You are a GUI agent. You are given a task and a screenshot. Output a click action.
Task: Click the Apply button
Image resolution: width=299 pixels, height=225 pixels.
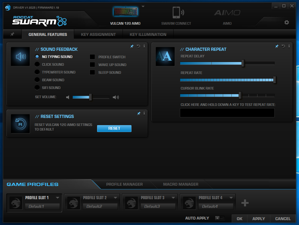click(259, 219)
